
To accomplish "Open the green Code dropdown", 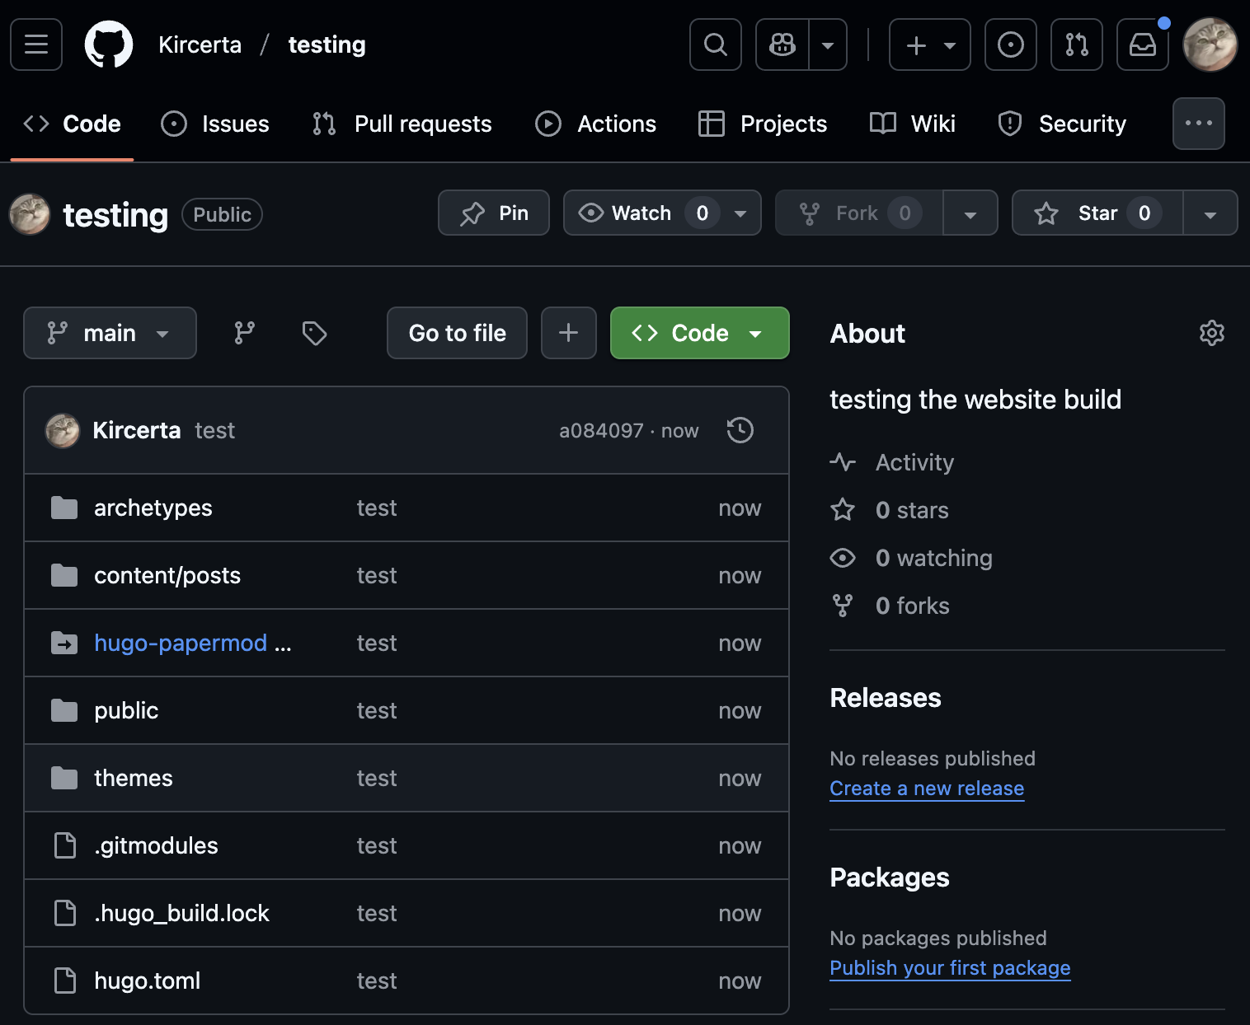I will click(x=699, y=333).
